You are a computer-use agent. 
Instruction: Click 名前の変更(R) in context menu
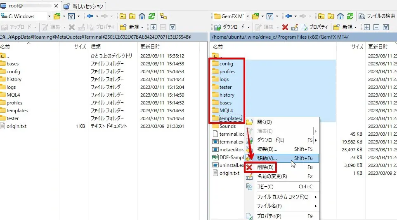pos(272,176)
